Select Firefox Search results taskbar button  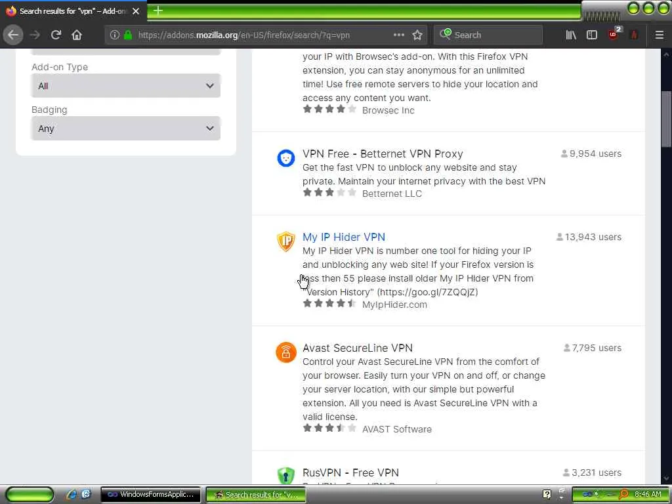(x=257, y=495)
